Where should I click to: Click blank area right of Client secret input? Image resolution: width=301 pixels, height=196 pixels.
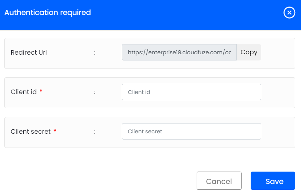(x=277, y=132)
